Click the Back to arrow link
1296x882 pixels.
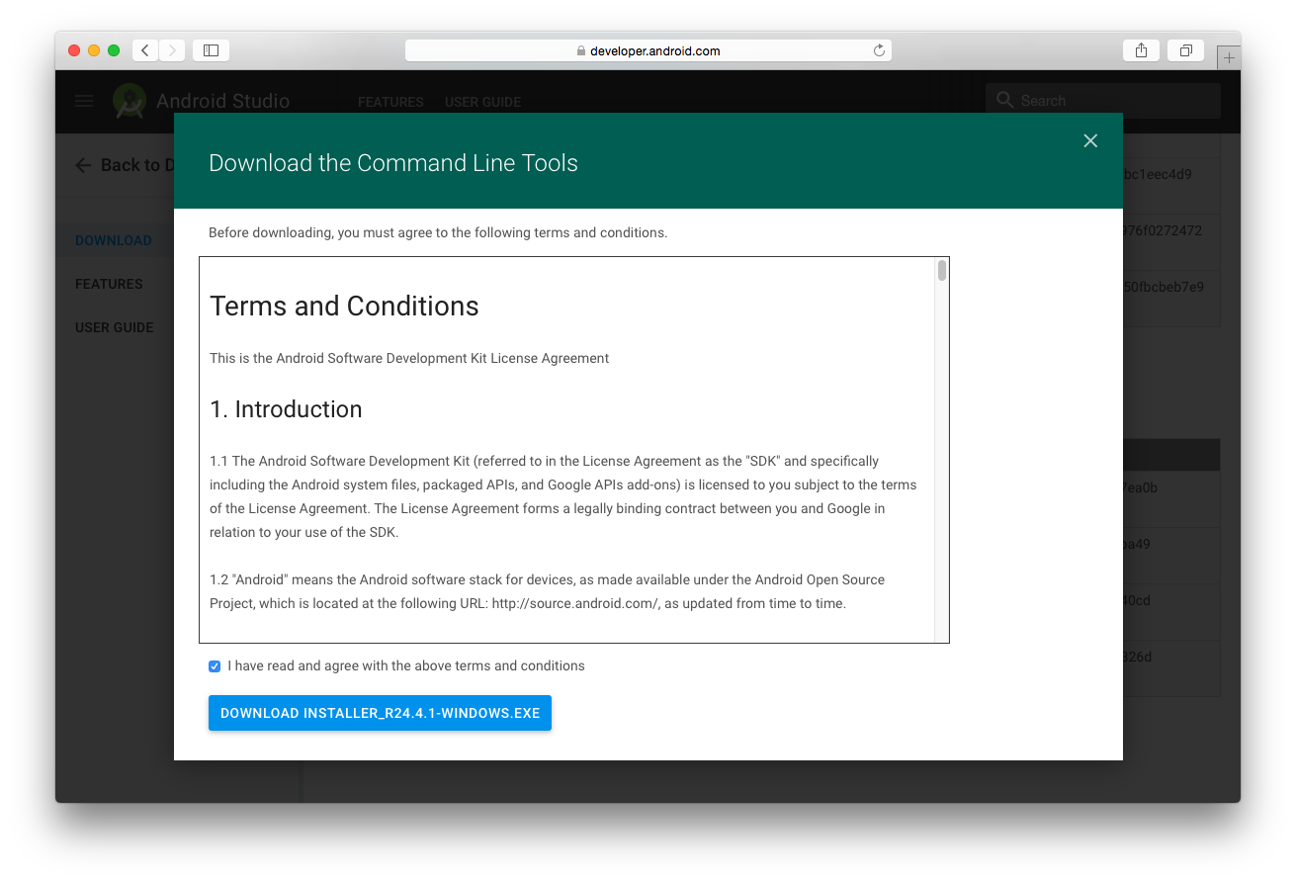pyautogui.click(x=83, y=165)
